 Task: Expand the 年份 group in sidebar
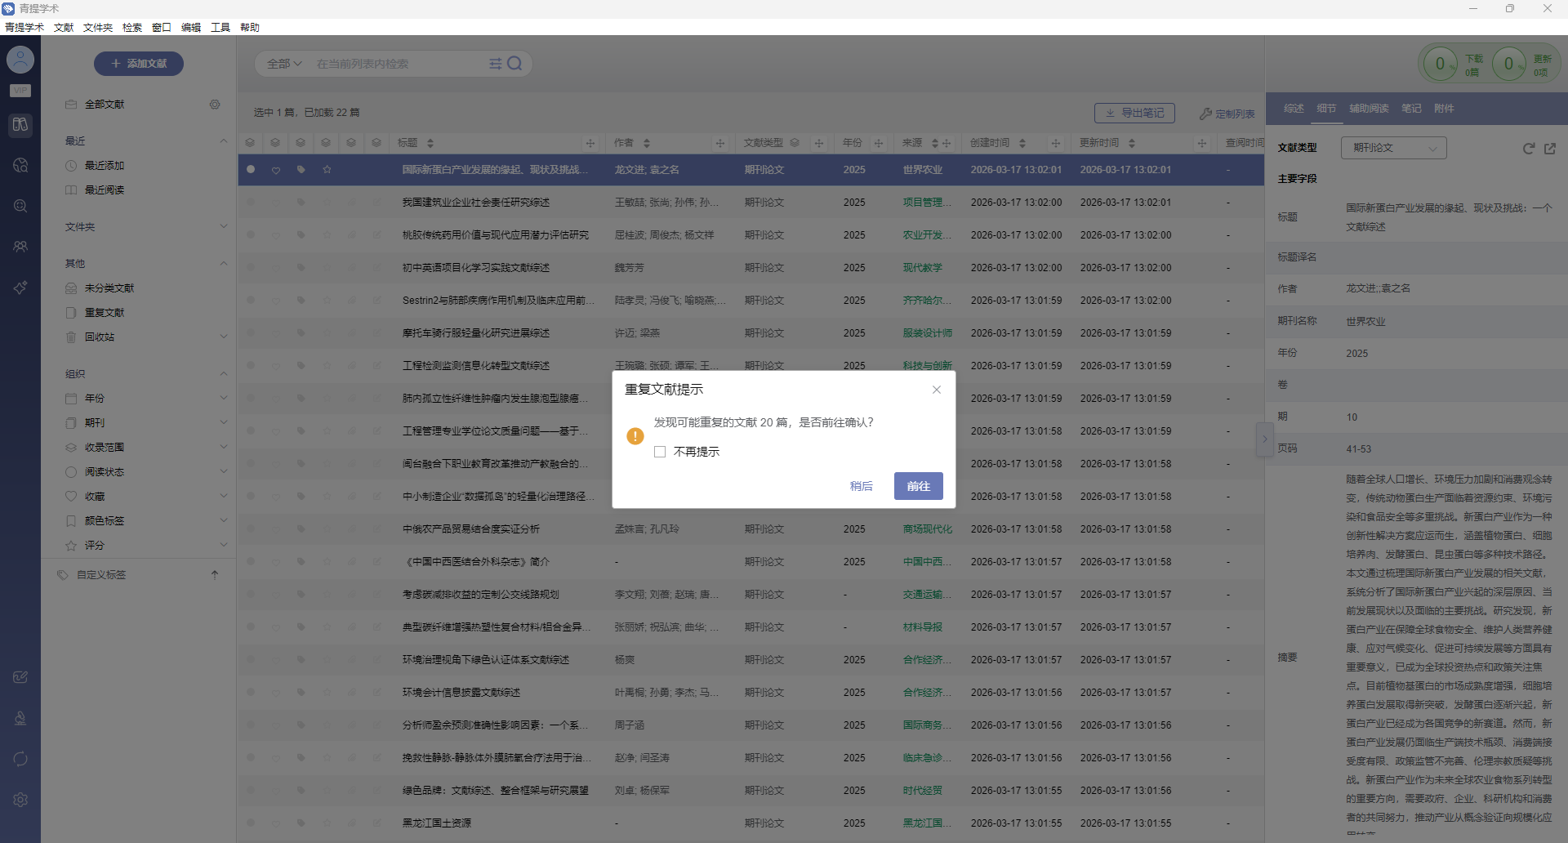(223, 399)
